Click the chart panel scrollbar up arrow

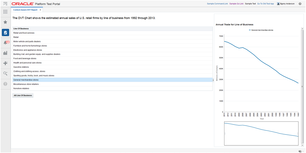(x=302, y=29)
